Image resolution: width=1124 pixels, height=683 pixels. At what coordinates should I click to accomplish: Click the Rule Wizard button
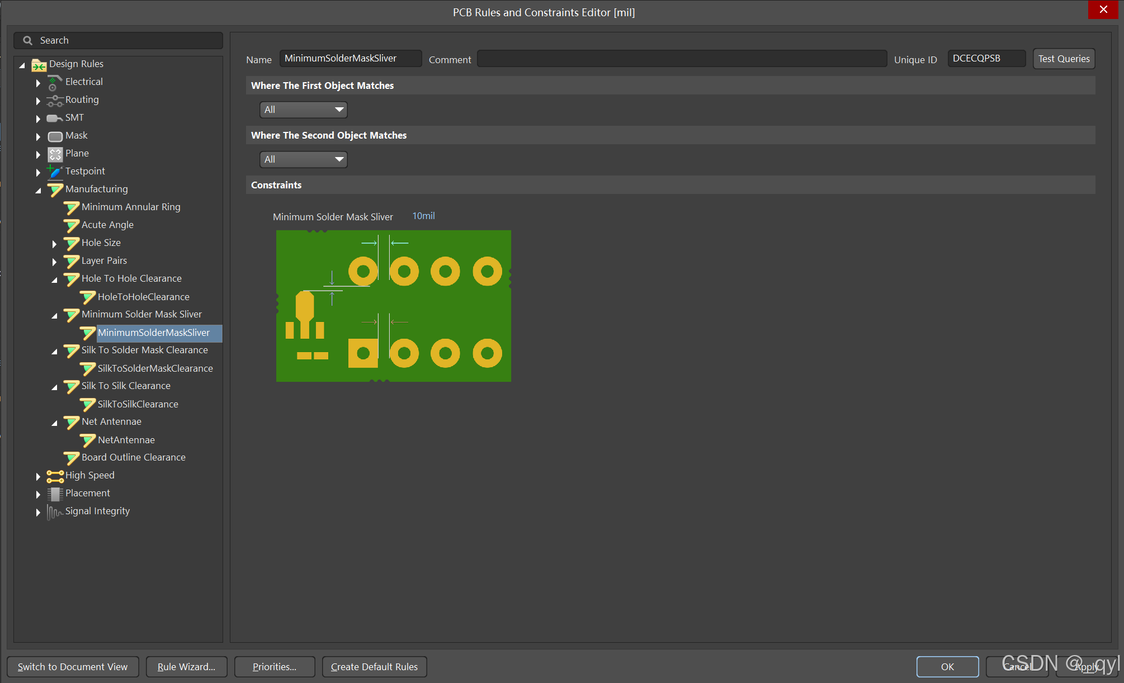186,667
